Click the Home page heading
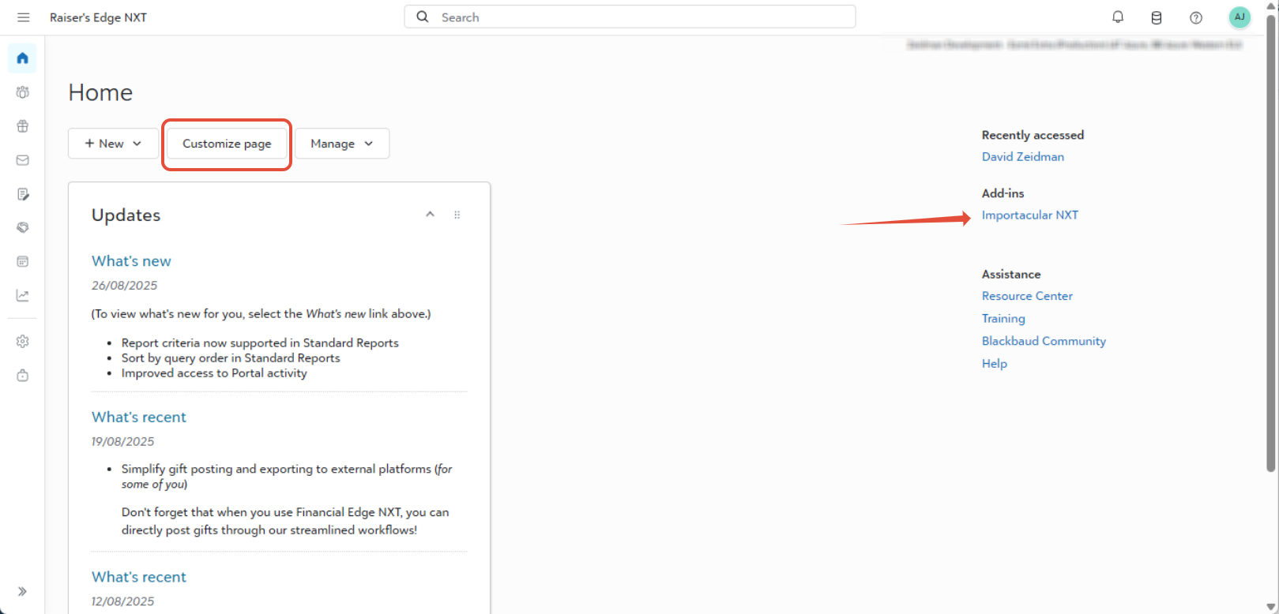 tap(100, 93)
